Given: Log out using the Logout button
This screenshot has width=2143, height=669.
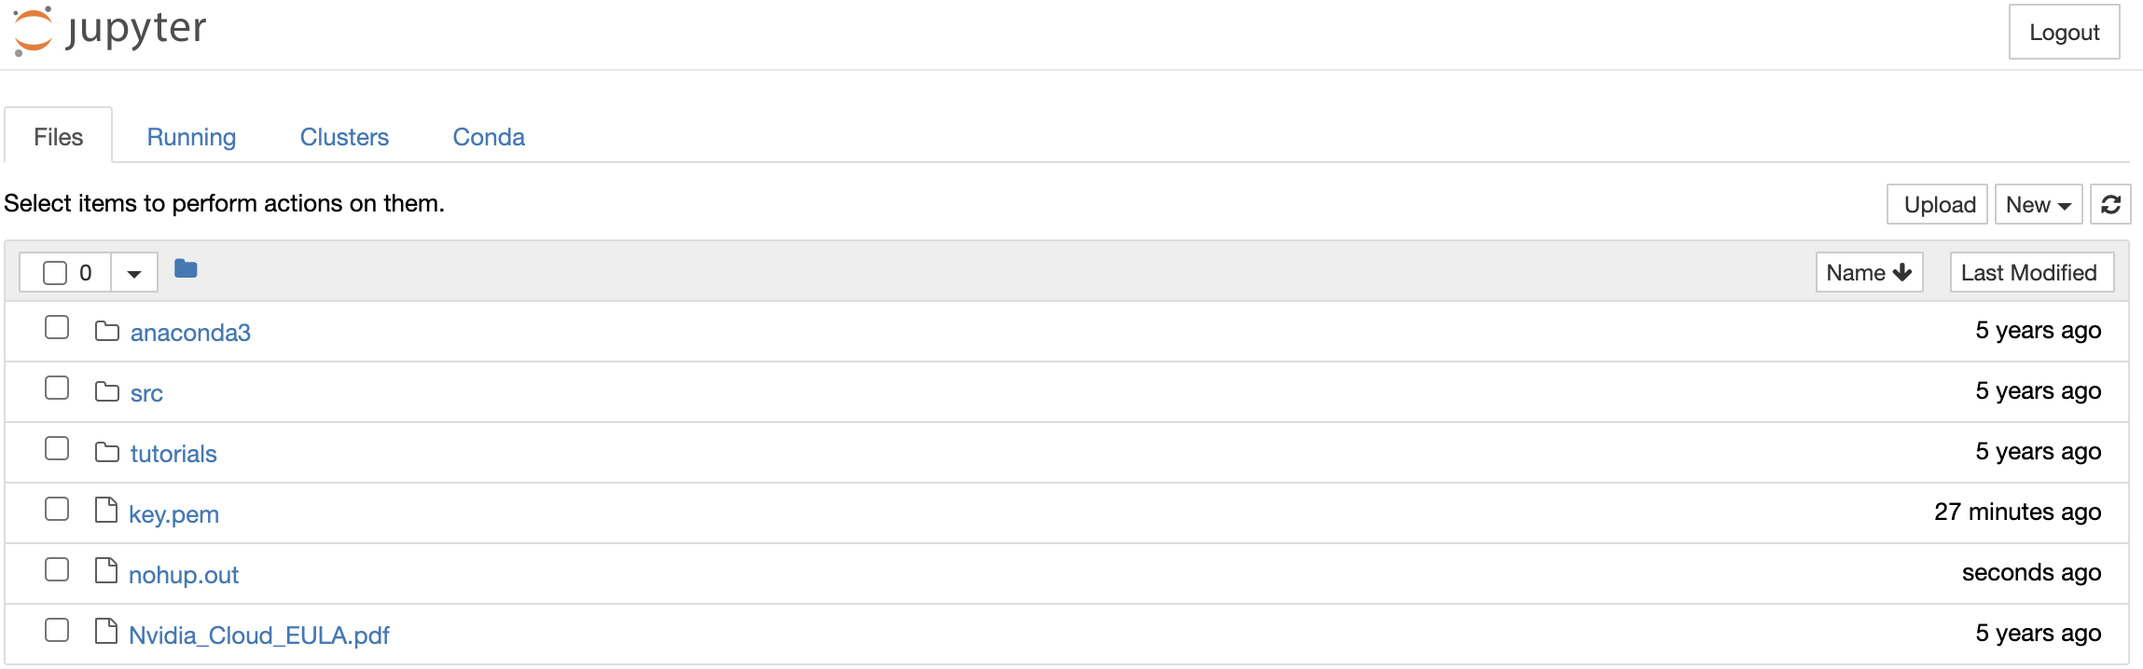Looking at the screenshot, I should (2063, 33).
